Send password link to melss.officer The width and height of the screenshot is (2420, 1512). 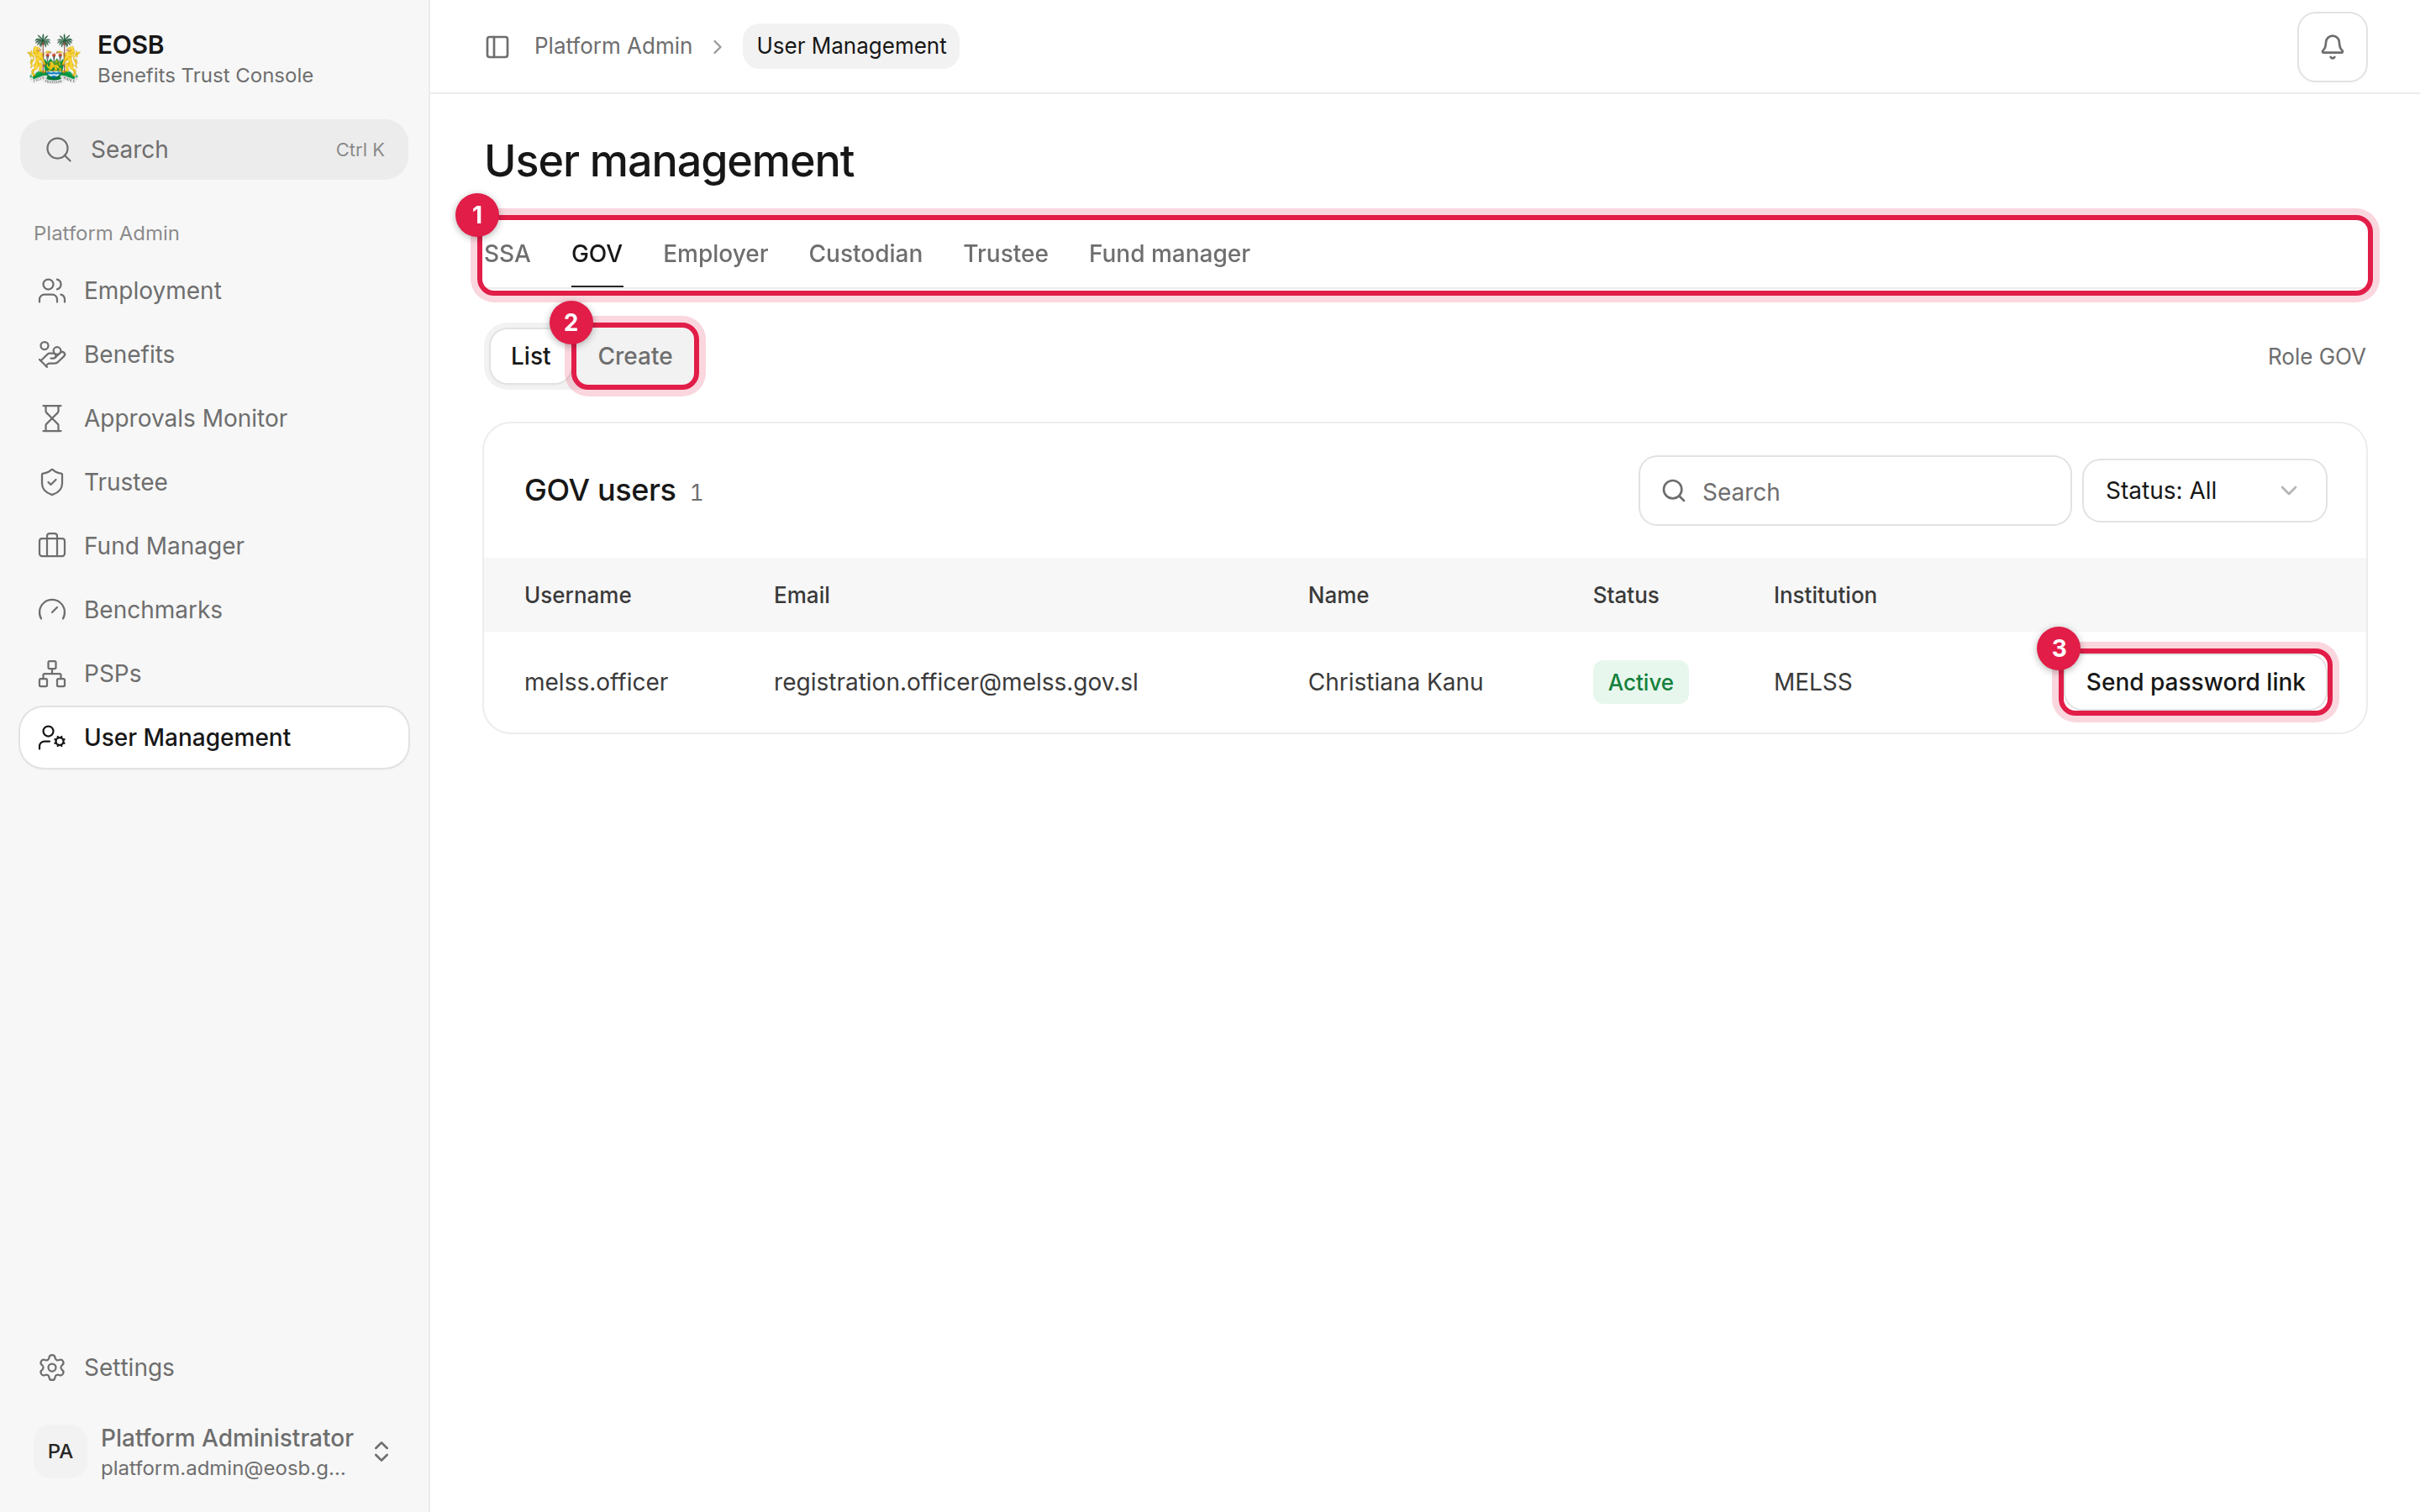point(2195,682)
